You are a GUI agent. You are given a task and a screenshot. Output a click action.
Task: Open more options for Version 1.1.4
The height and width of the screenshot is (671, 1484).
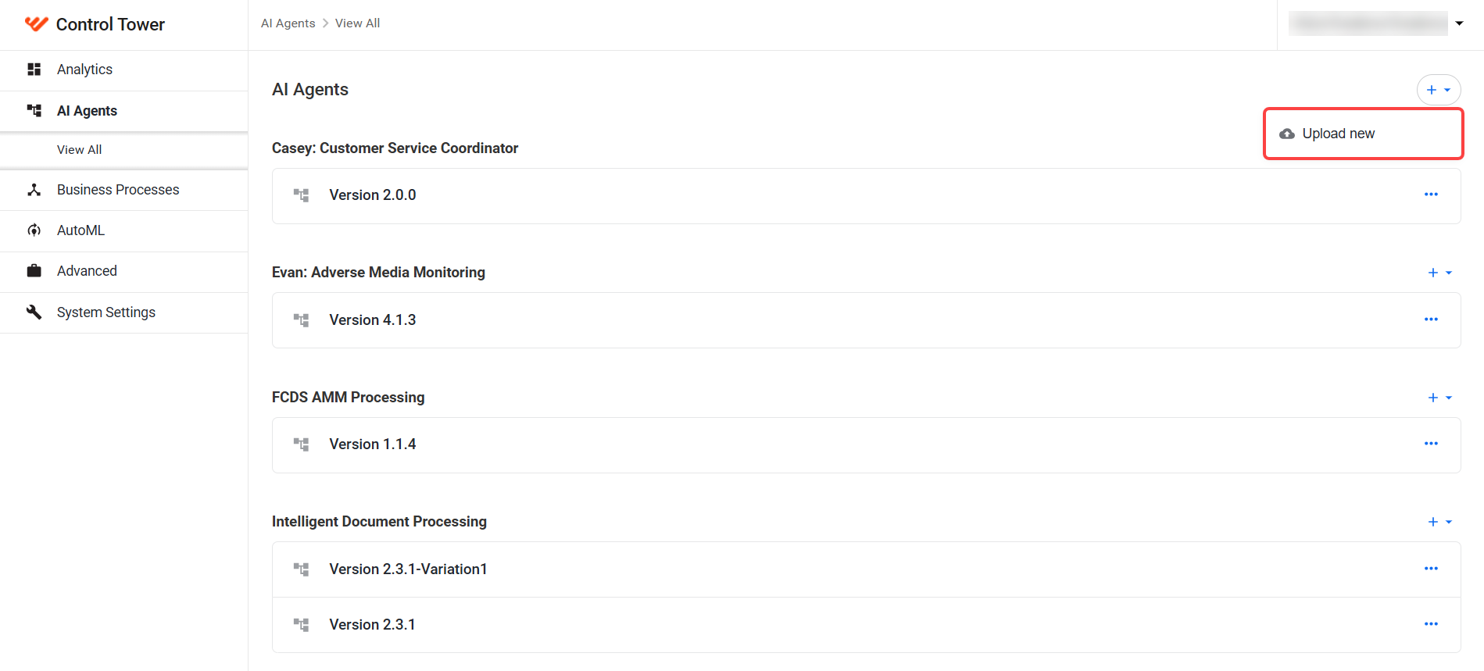pyautogui.click(x=1431, y=444)
